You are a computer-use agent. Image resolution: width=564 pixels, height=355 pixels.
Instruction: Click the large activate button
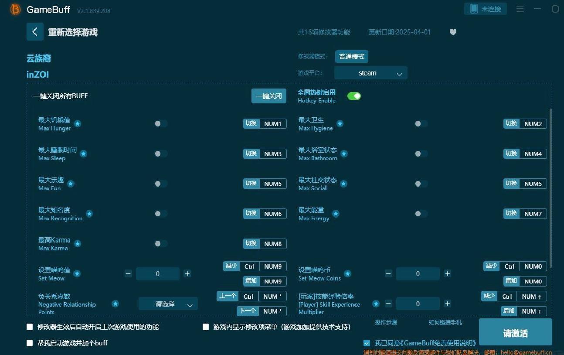click(516, 332)
